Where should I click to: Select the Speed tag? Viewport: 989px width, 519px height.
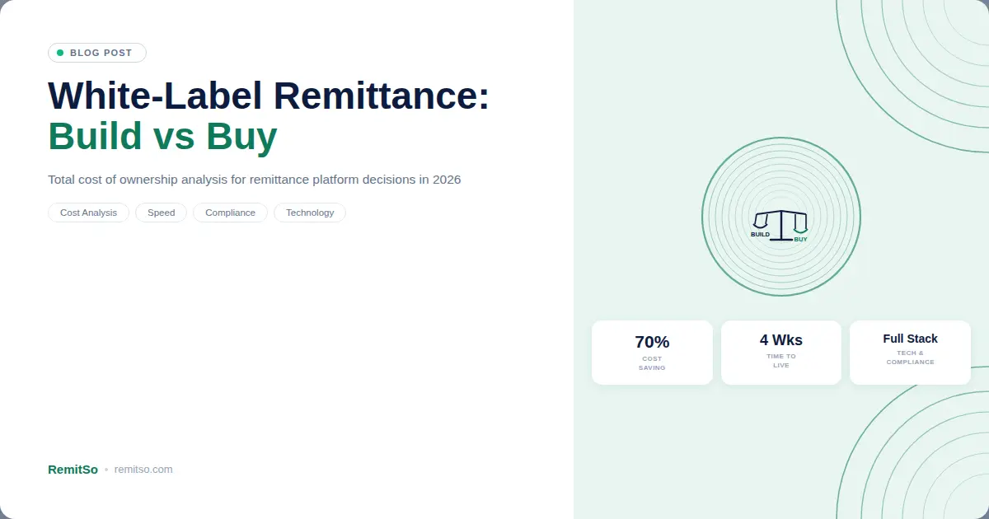tap(161, 213)
